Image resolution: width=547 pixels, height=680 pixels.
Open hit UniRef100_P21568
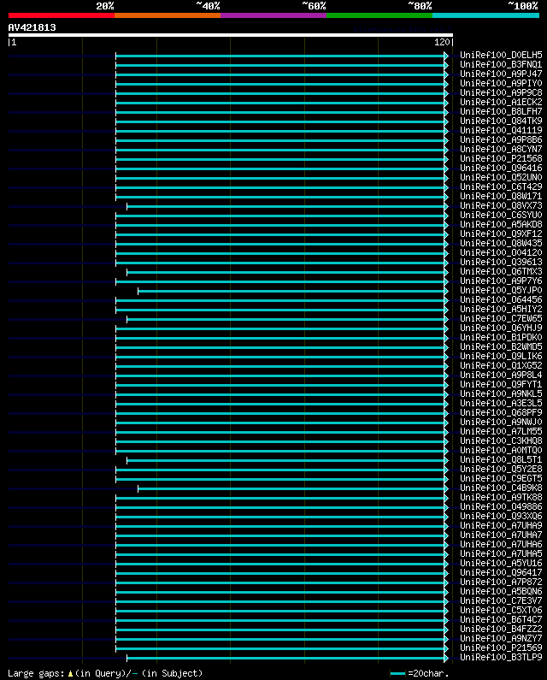pos(501,159)
